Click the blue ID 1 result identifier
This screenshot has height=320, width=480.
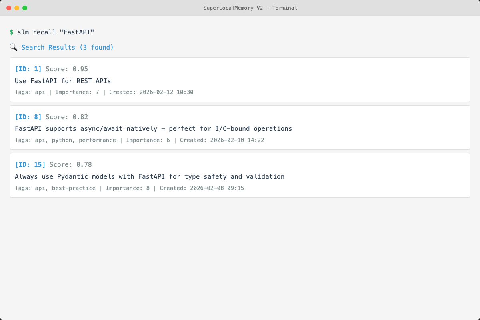(28, 69)
